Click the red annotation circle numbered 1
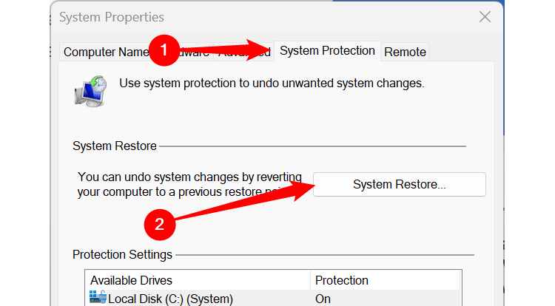This screenshot has width=555, height=306. click(165, 50)
